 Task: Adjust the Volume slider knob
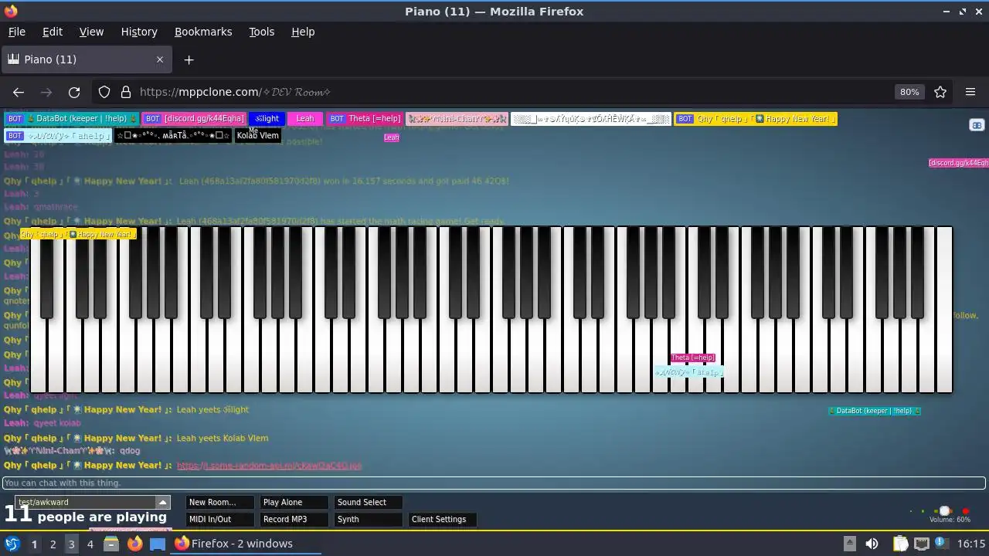point(943,511)
